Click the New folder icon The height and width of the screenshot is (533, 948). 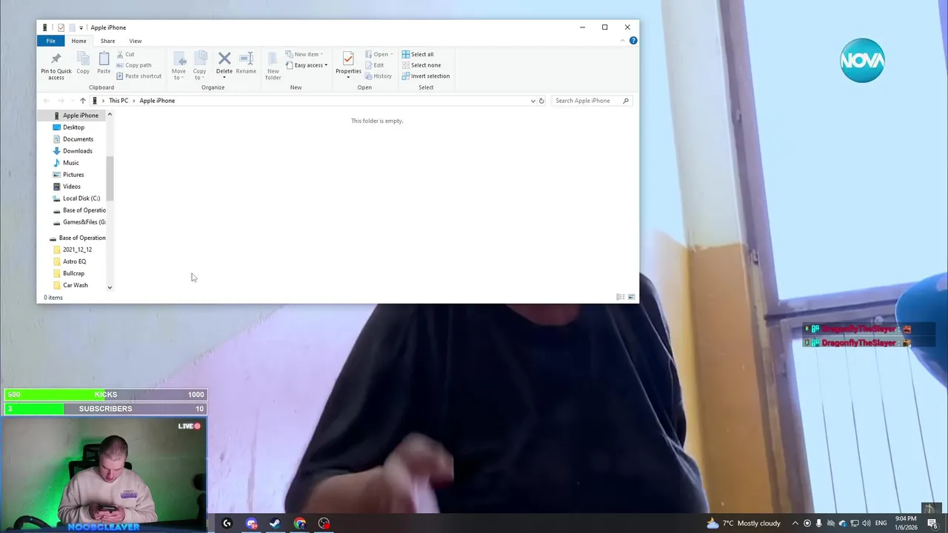pos(273,59)
